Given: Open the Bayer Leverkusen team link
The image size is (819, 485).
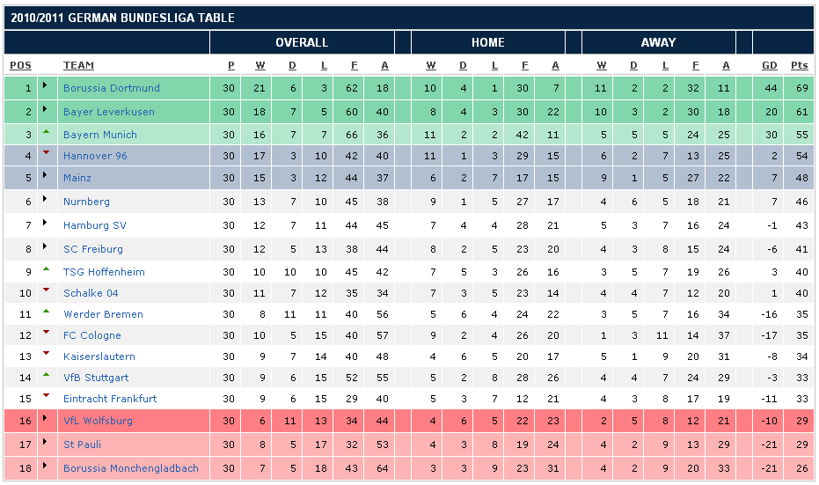Looking at the screenshot, I should [108, 112].
